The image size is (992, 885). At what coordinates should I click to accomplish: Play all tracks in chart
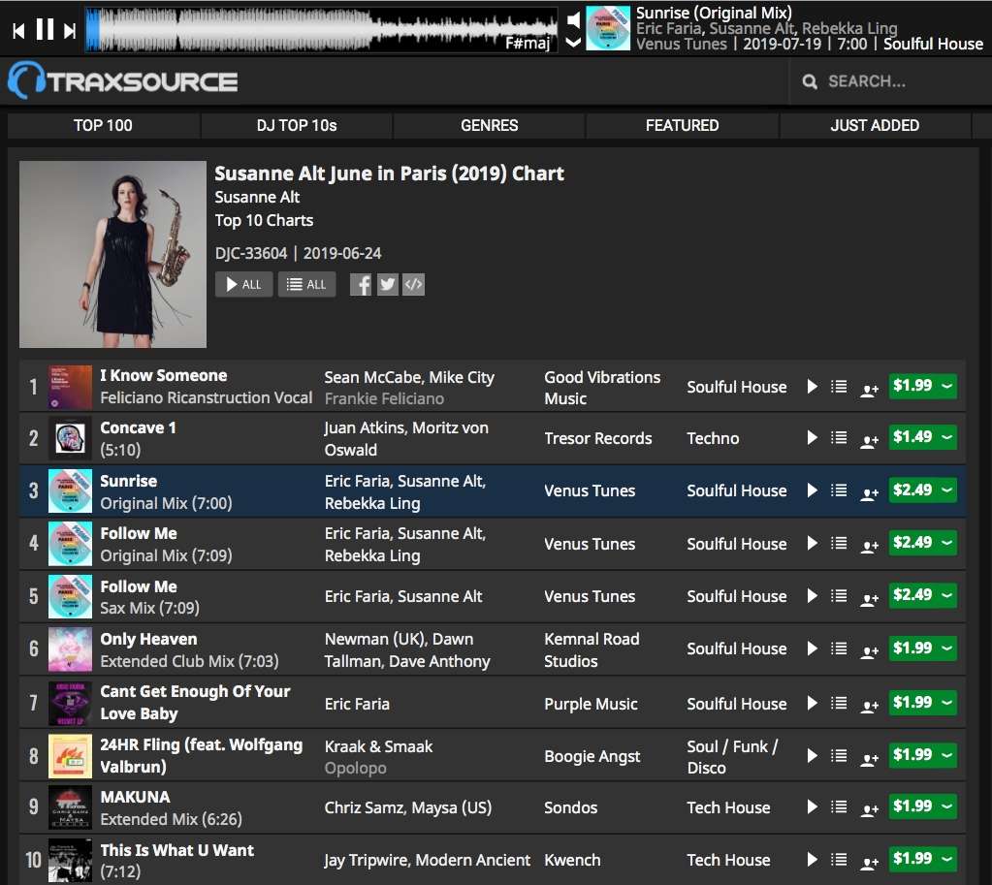click(x=243, y=285)
